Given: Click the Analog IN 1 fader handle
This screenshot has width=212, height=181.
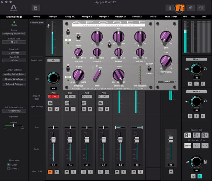Looking at the screenshot, I should pyautogui.click(x=53, y=140).
